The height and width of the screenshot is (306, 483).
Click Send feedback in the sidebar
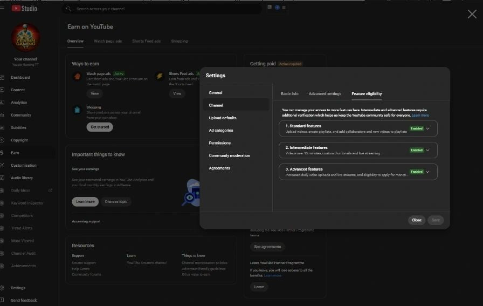point(24,300)
